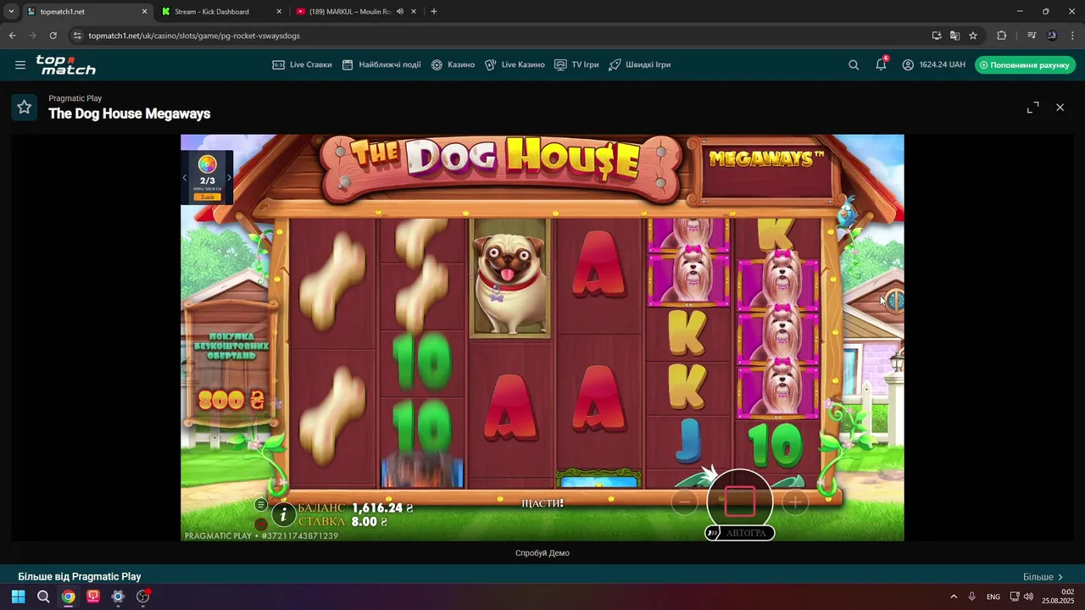
Task: Open Live Ставки section
Action: coord(302,64)
